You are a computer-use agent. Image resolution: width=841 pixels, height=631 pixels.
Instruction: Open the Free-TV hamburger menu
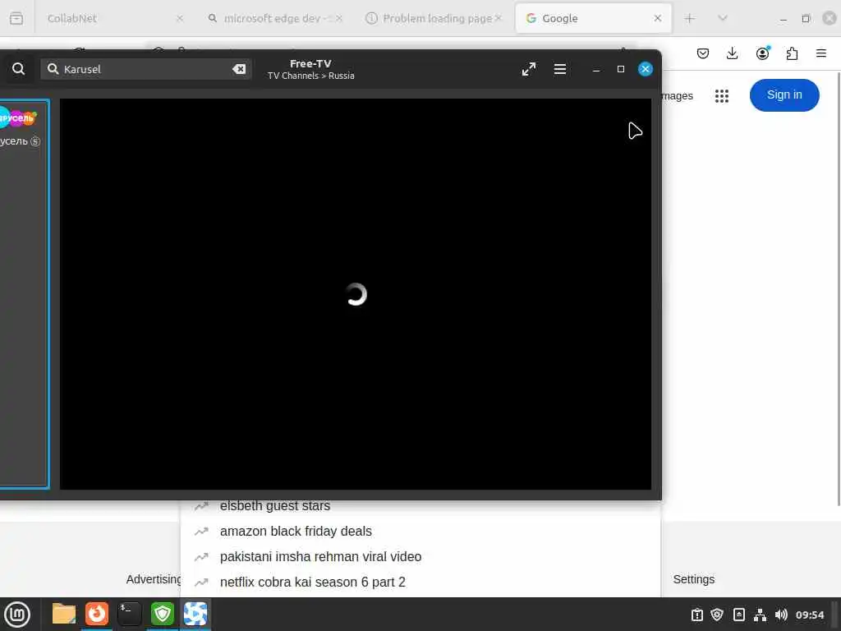coord(560,69)
